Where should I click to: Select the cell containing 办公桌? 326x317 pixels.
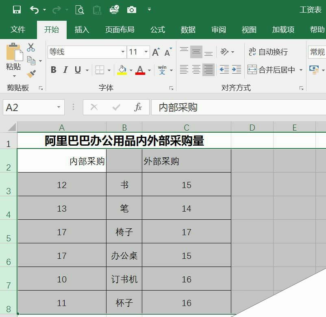point(124,255)
